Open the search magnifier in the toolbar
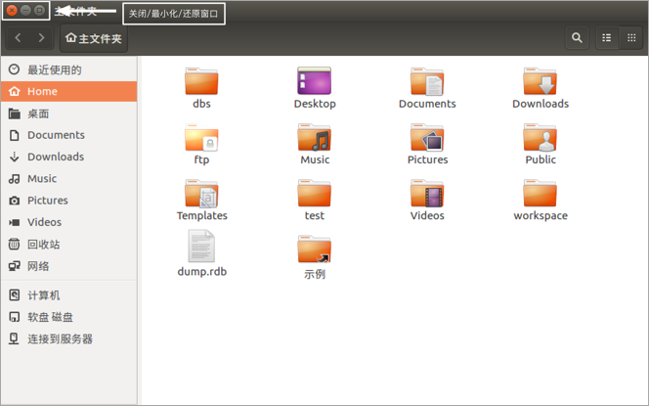Screen dimensions: 649x406 pos(578,38)
